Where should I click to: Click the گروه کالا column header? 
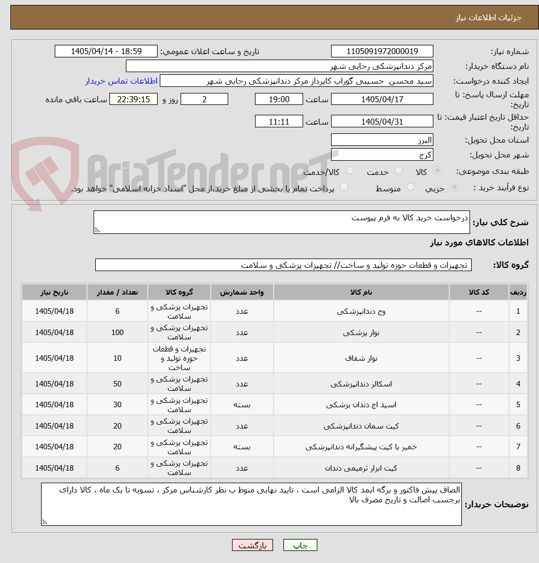tap(179, 292)
